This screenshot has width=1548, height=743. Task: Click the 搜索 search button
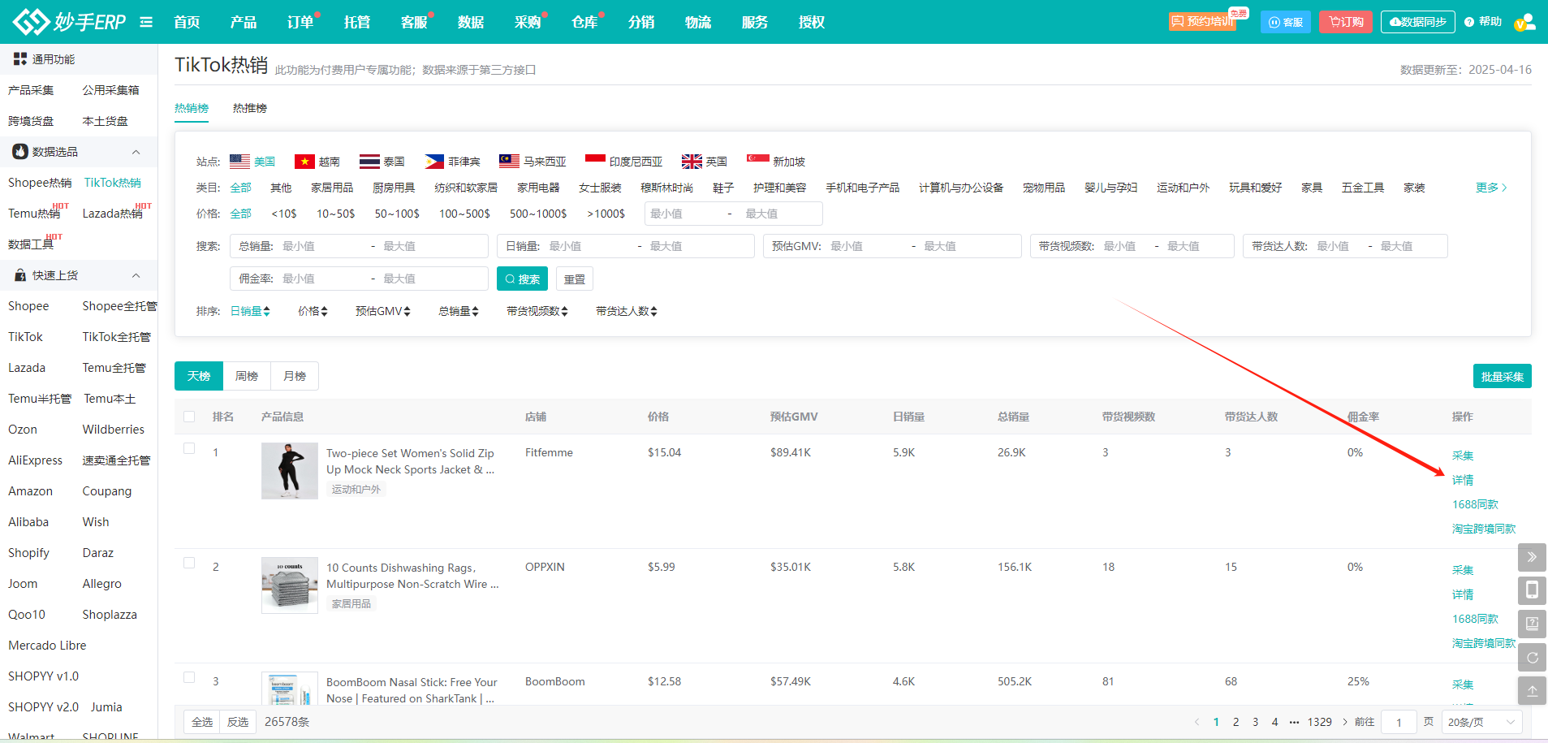522,279
